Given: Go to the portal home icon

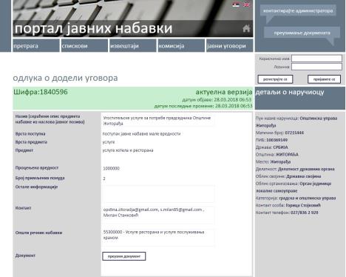Looking at the screenshot, I should coord(246,28).
